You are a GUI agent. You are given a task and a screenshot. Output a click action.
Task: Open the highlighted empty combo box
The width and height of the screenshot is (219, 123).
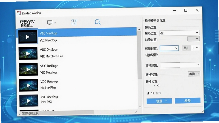click(169, 48)
